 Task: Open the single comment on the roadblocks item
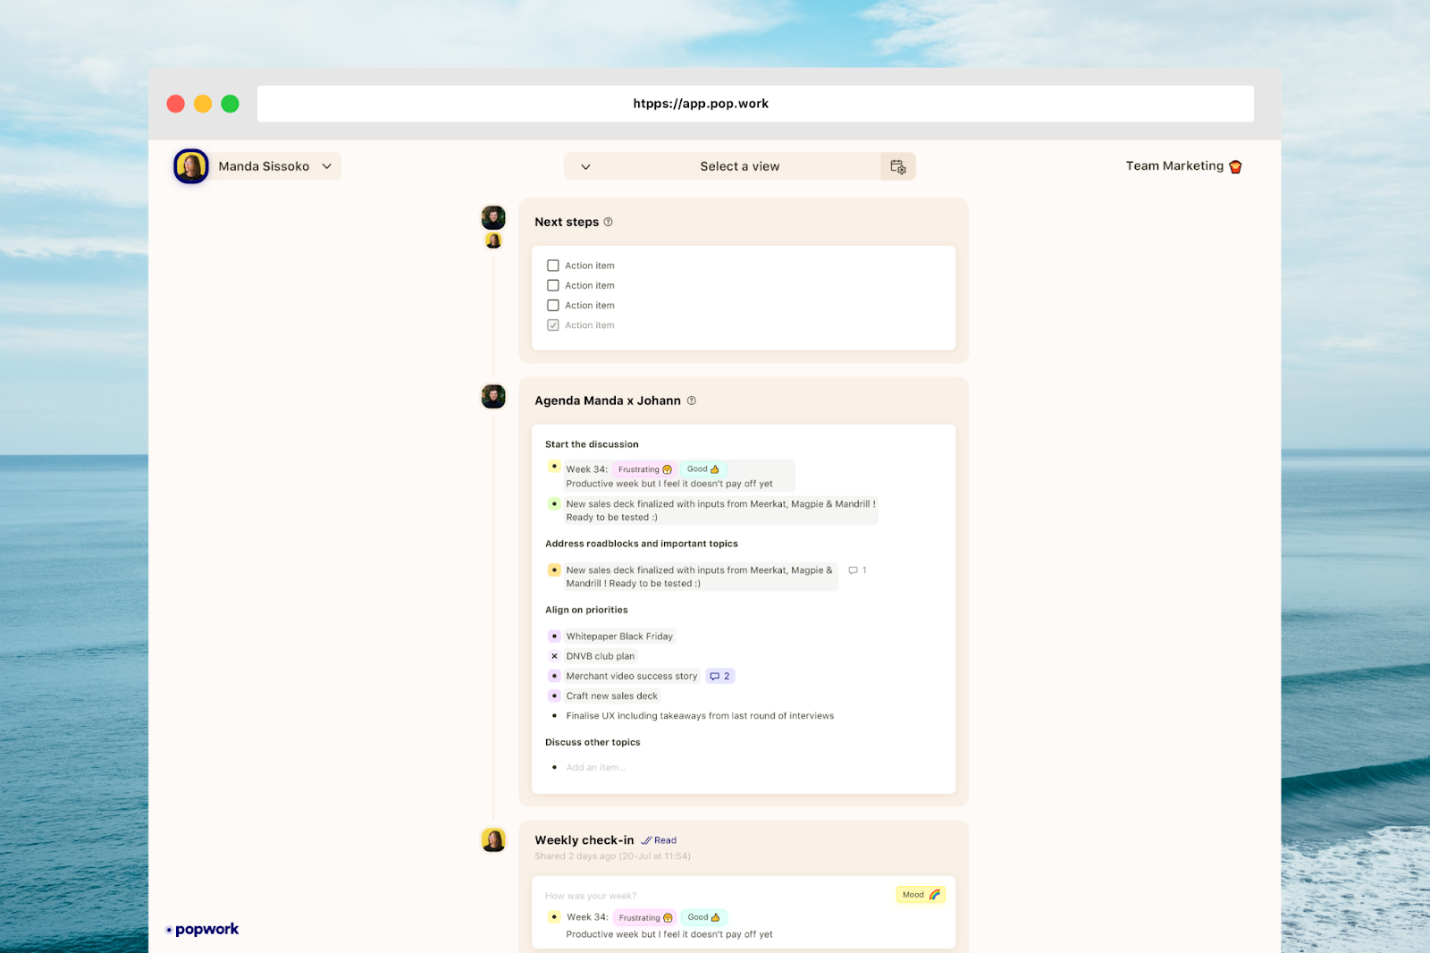click(x=856, y=569)
